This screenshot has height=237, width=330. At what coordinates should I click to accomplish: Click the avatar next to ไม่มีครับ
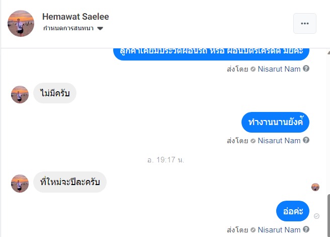(20, 94)
